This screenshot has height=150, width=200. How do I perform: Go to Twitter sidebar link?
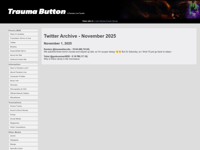23,43
